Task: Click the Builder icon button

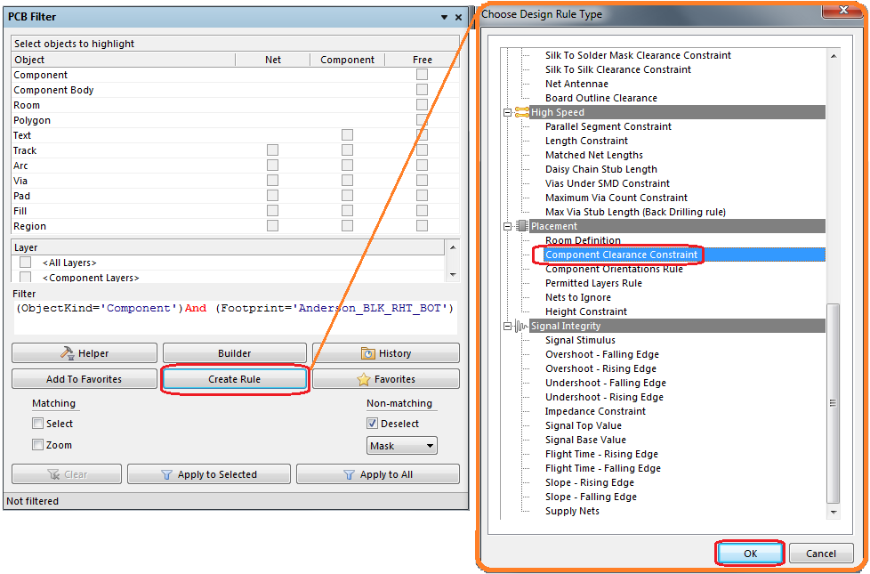Action: click(234, 352)
